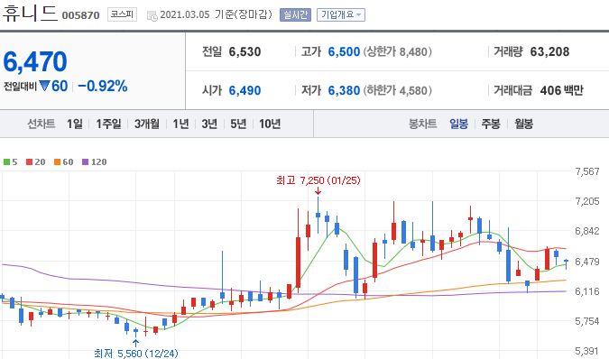Switch to 일봉 daily candle chart
609x359 pixels.
tap(458, 124)
